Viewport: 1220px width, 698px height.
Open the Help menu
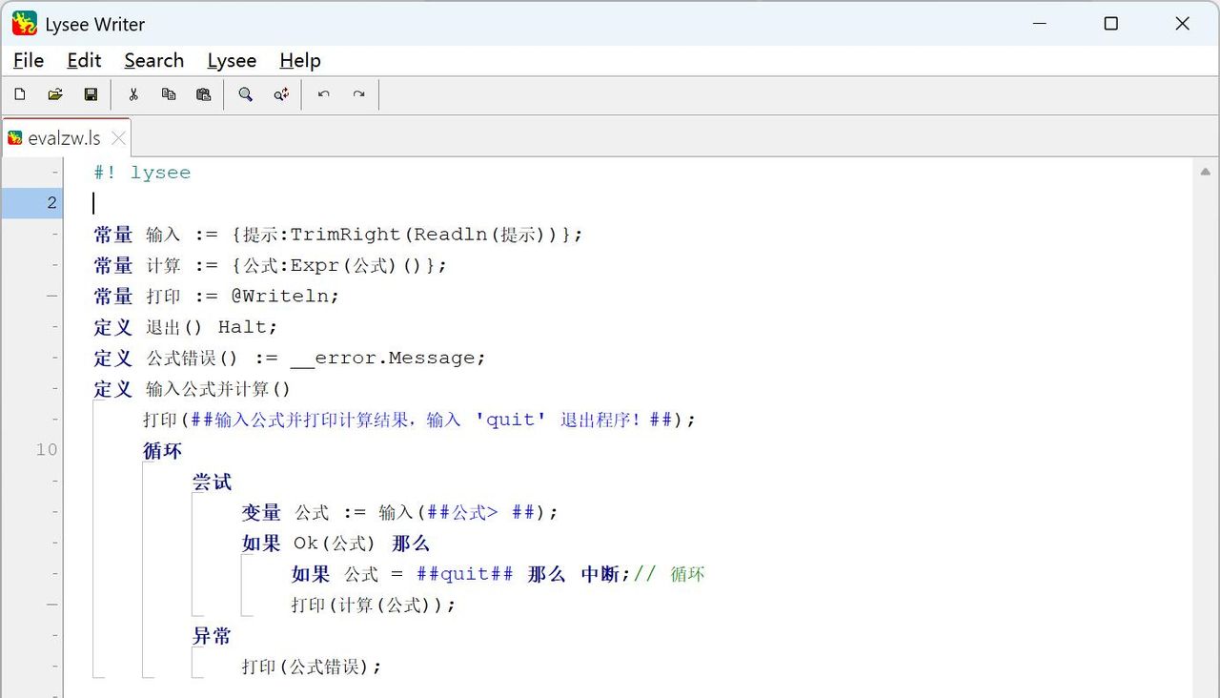tap(300, 60)
